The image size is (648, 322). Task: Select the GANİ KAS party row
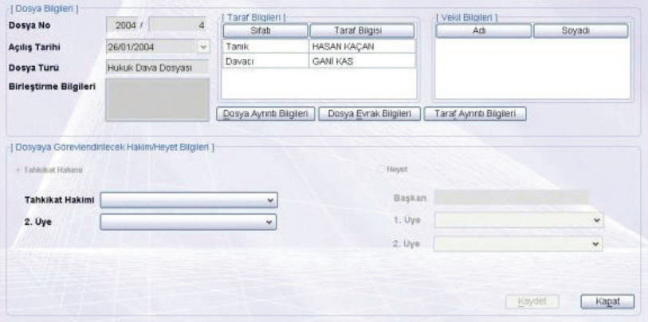pos(362,61)
